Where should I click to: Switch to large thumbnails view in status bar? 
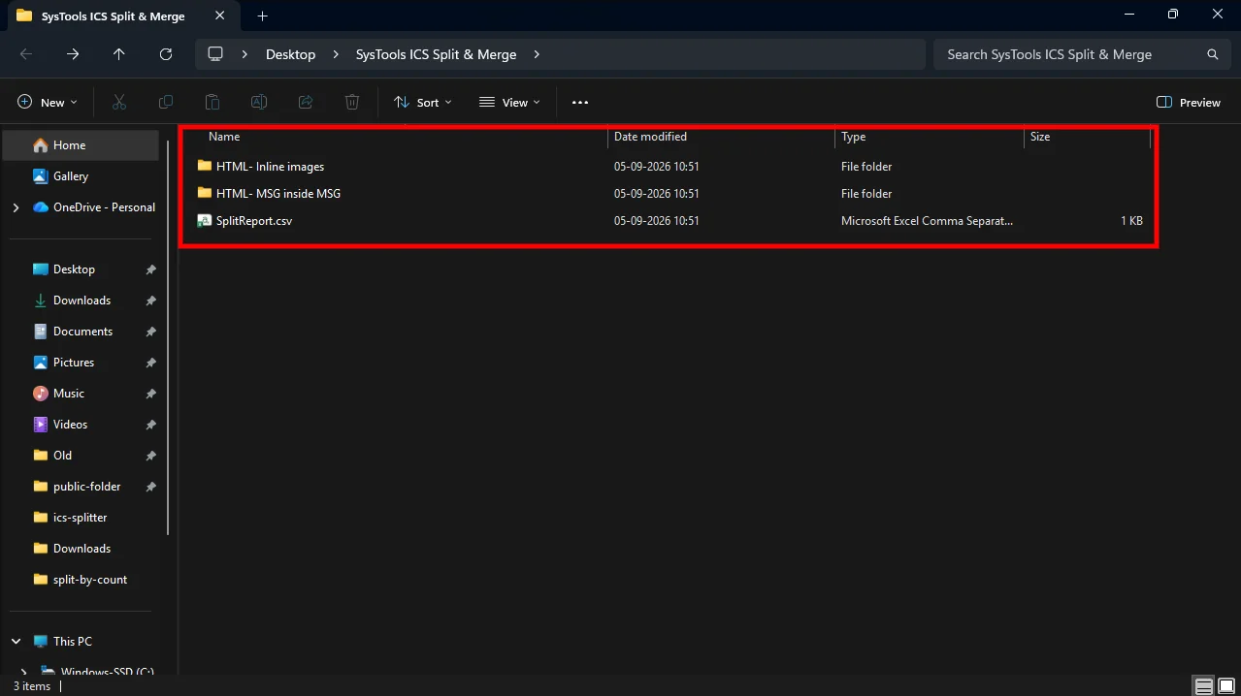1225,686
